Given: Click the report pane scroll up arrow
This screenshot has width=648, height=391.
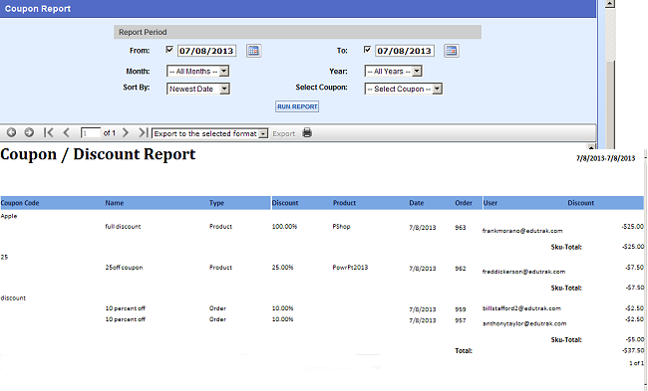Looking at the screenshot, I should (x=591, y=146).
